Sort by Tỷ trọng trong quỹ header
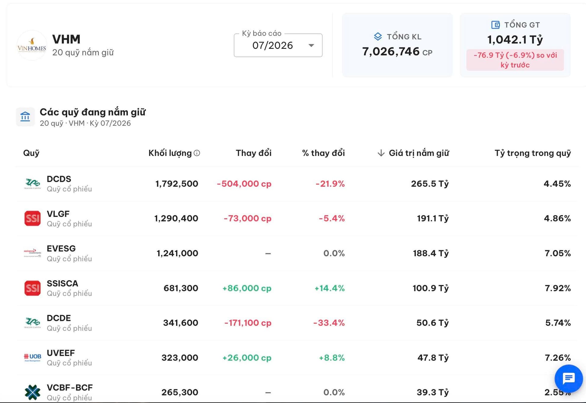 533,153
